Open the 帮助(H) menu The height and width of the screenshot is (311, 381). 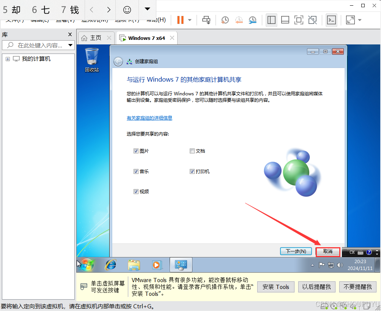[156, 20]
